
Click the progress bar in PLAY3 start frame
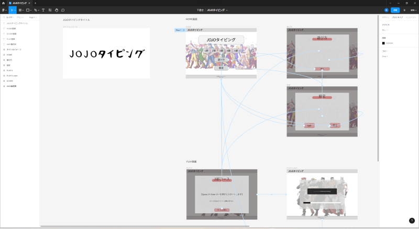322,203
